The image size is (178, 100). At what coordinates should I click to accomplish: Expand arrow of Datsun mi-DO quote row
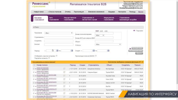pos(36,83)
